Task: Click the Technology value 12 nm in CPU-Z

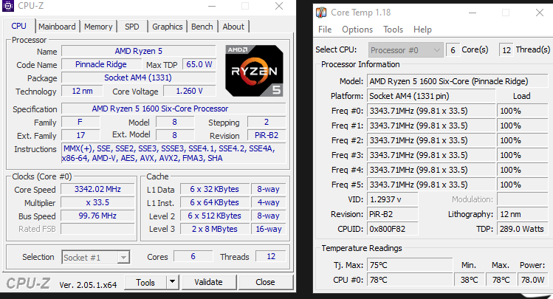Action: click(82, 91)
